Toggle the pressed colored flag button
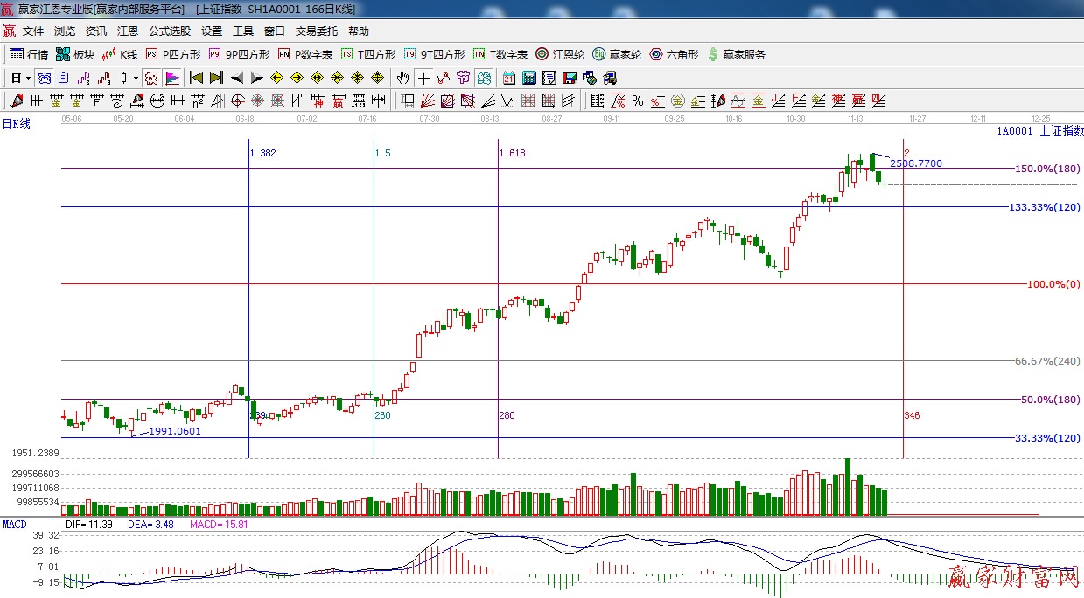Image resolution: width=1084 pixels, height=598 pixels. (172, 78)
